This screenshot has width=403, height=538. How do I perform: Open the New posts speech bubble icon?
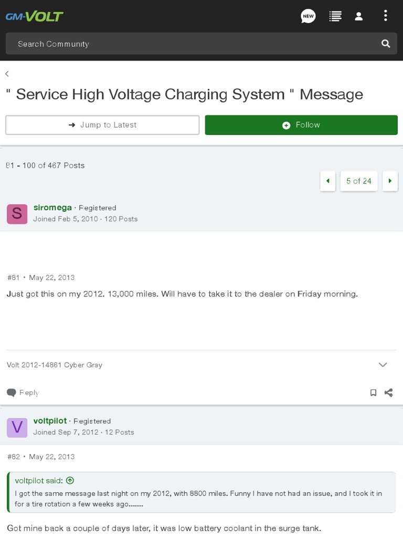(x=308, y=16)
